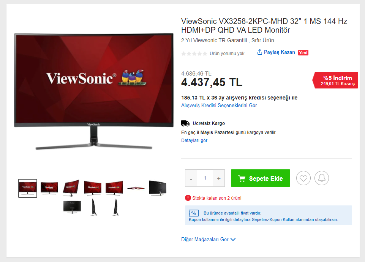Viewport: 365px width, 262px height.
Task: Click the coupon percent icon
Action: click(x=194, y=213)
